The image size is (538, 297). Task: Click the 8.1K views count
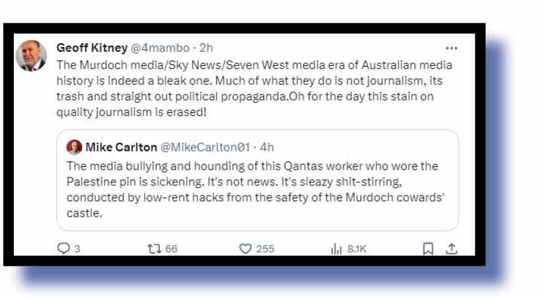(x=356, y=249)
